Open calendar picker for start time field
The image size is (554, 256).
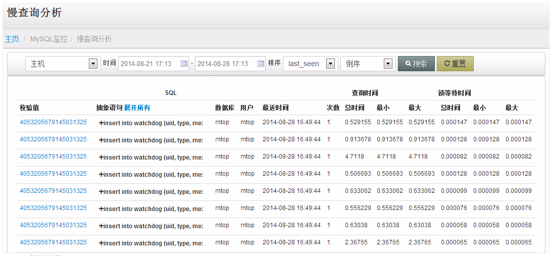tap(184, 64)
